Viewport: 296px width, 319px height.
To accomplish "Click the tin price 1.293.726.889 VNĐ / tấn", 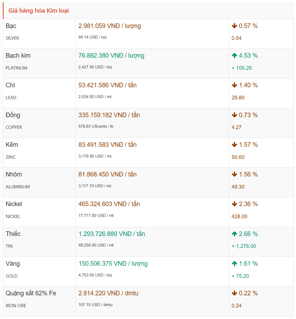I will coord(112,234).
